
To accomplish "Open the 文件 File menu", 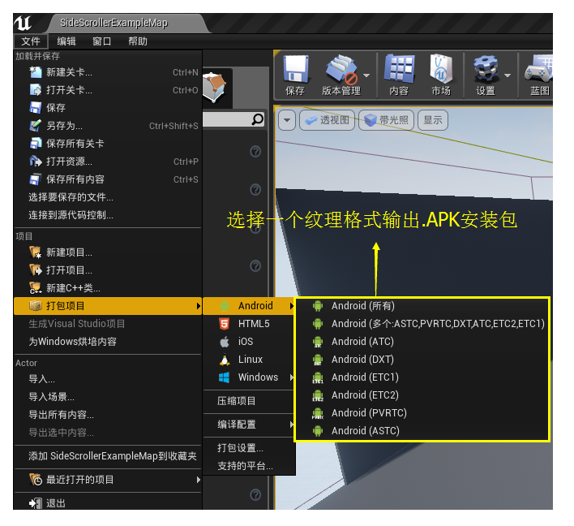I will tap(31, 41).
